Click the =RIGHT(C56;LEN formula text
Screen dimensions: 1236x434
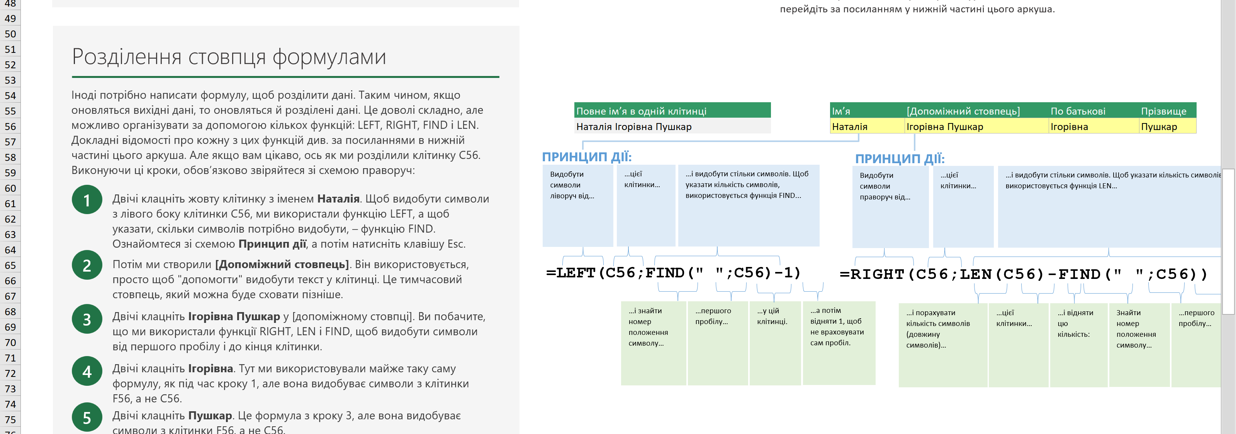pos(1023,274)
